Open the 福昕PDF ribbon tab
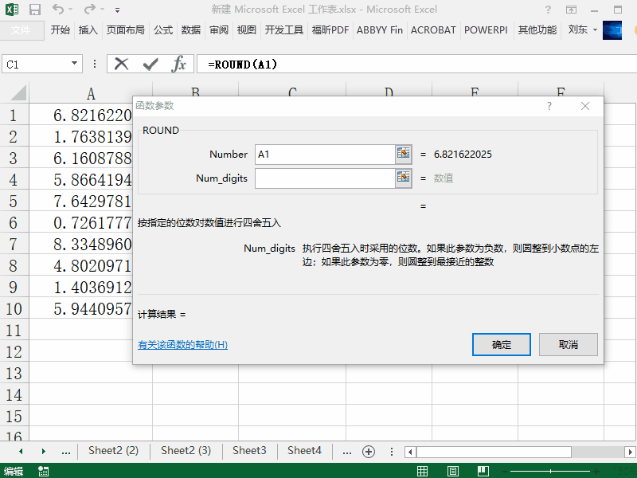Screen dimensions: 637x478 [330, 29]
